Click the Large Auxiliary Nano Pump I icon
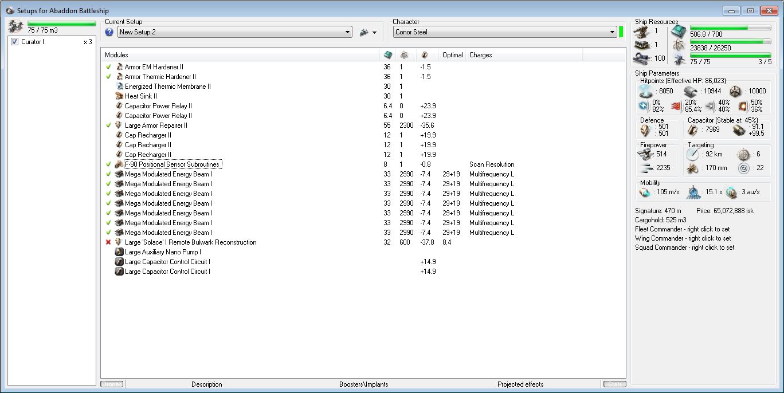Image resolution: width=784 pixels, height=393 pixels. pos(119,252)
